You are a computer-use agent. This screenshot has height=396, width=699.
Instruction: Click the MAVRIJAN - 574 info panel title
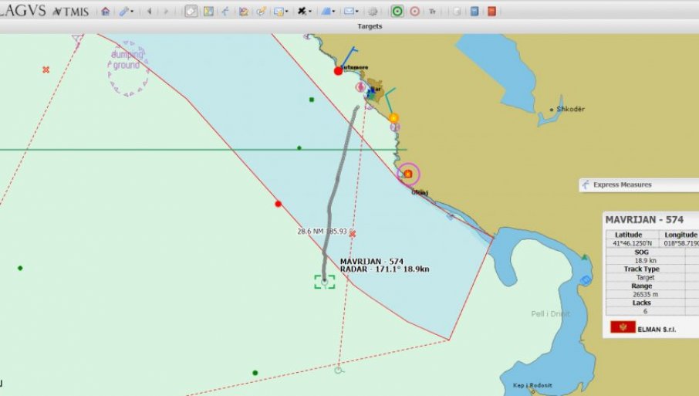coord(644,220)
